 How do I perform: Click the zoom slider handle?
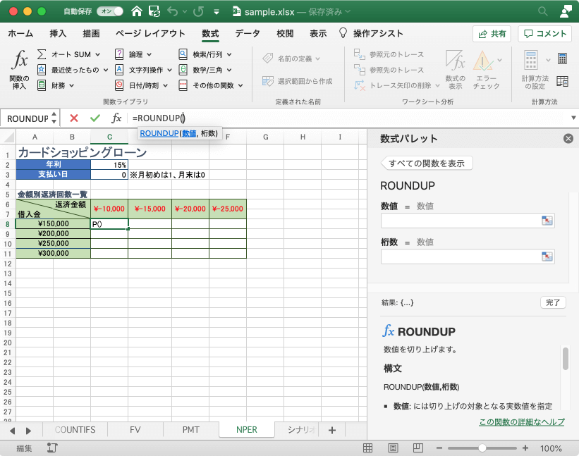click(482, 448)
